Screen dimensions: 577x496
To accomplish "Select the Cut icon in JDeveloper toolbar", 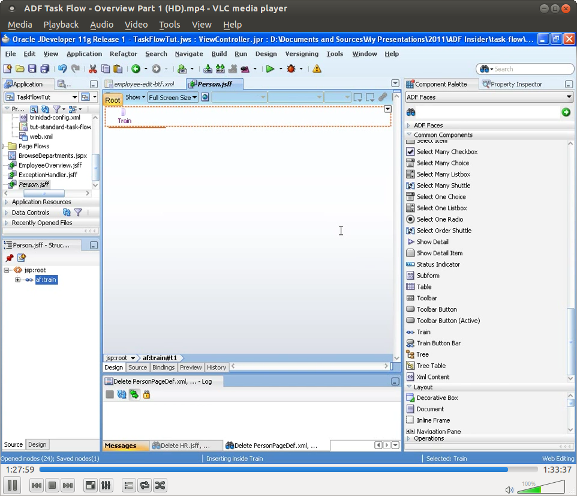I will 92,68.
